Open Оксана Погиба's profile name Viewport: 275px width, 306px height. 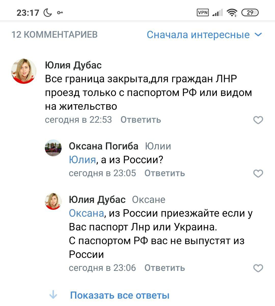click(x=103, y=146)
